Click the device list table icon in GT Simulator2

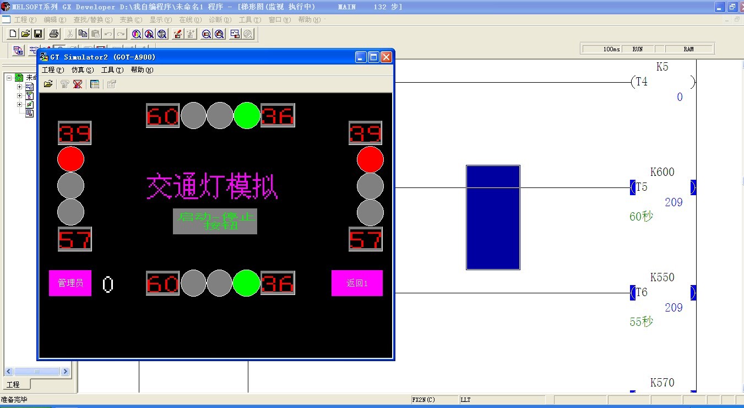[95, 84]
